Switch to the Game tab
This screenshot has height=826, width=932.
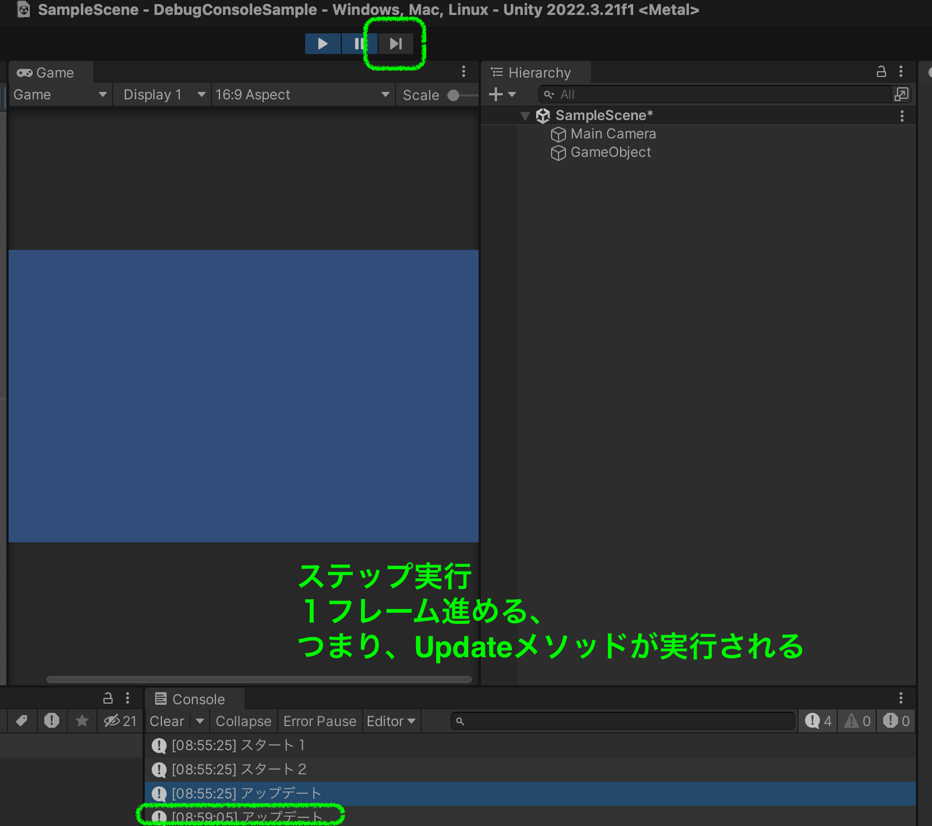click(51, 73)
